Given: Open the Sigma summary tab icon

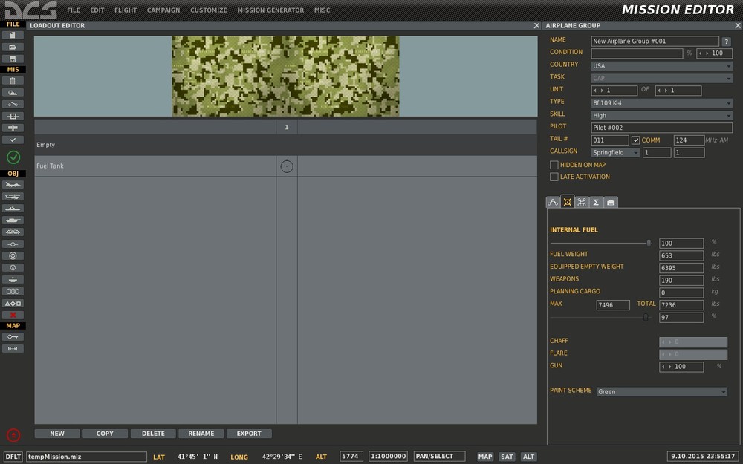Looking at the screenshot, I should coord(596,202).
